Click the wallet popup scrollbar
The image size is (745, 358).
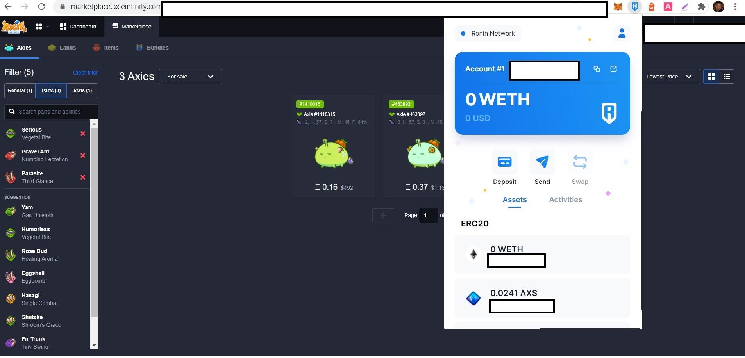tap(641, 210)
